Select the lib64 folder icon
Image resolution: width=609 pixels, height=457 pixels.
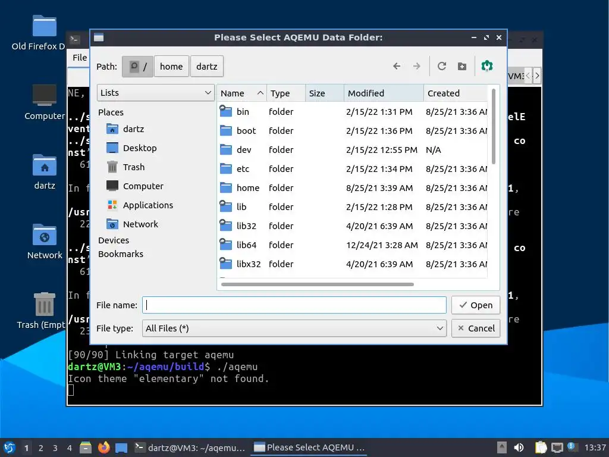pyautogui.click(x=225, y=245)
